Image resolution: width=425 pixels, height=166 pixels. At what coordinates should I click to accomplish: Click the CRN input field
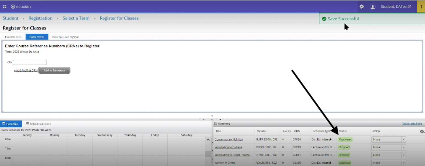[29, 62]
